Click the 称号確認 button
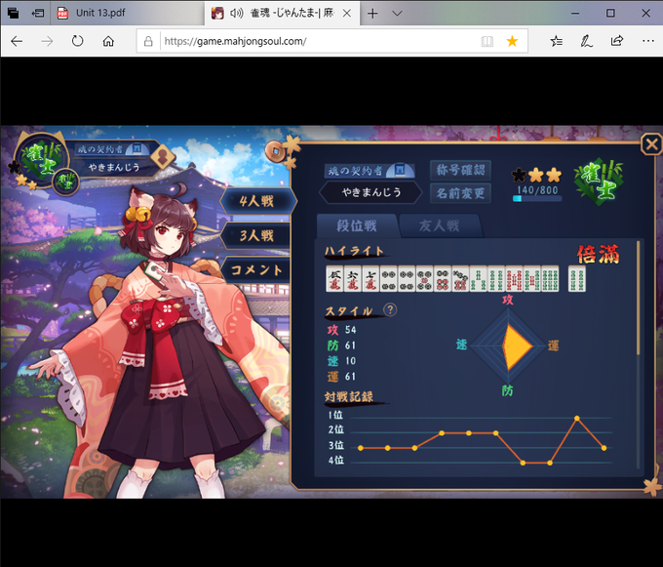Viewport: 663px width, 567px height. tap(460, 170)
